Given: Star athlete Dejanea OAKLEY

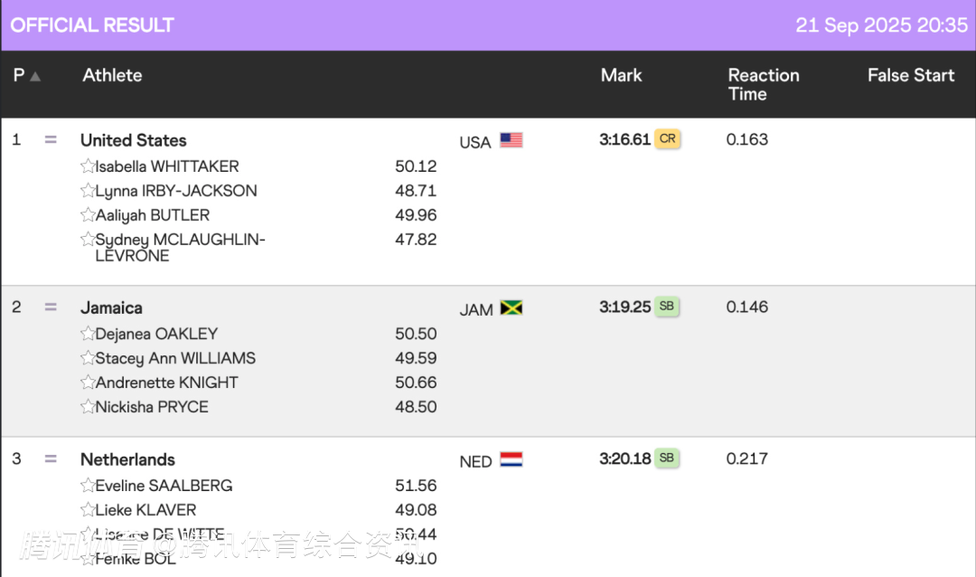Looking at the screenshot, I should 88,334.
